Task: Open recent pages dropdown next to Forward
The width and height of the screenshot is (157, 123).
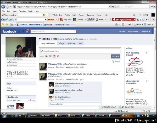Action: [x=11, y=7]
